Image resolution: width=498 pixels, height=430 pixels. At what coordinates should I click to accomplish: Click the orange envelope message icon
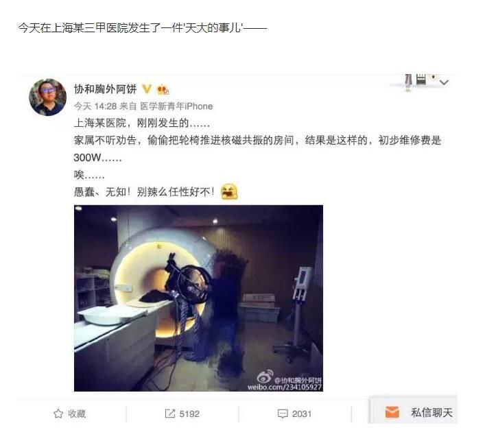392,412
